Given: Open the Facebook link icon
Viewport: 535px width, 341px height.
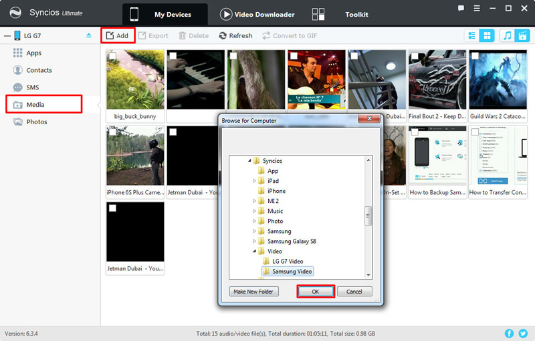Looking at the screenshot, I should click(x=509, y=334).
